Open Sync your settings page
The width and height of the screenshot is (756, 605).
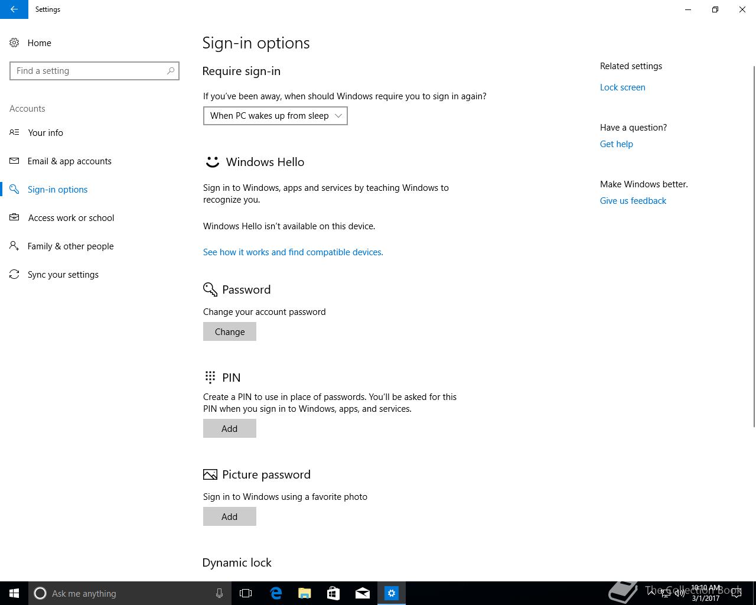coord(63,274)
